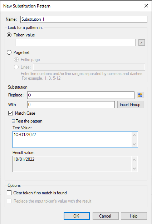This screenshot has width=152, height=224.
Task: Select the Token value radio button
Action: tap(9, 35)
